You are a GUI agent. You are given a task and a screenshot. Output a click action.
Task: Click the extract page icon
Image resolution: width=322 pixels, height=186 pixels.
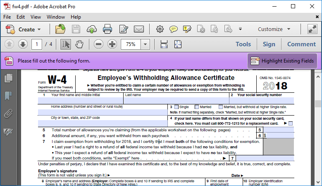tap(228, 29)
